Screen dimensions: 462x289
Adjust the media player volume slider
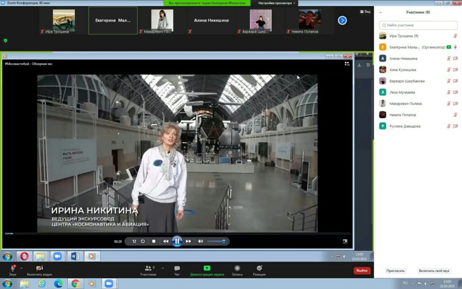coord(216,242)
